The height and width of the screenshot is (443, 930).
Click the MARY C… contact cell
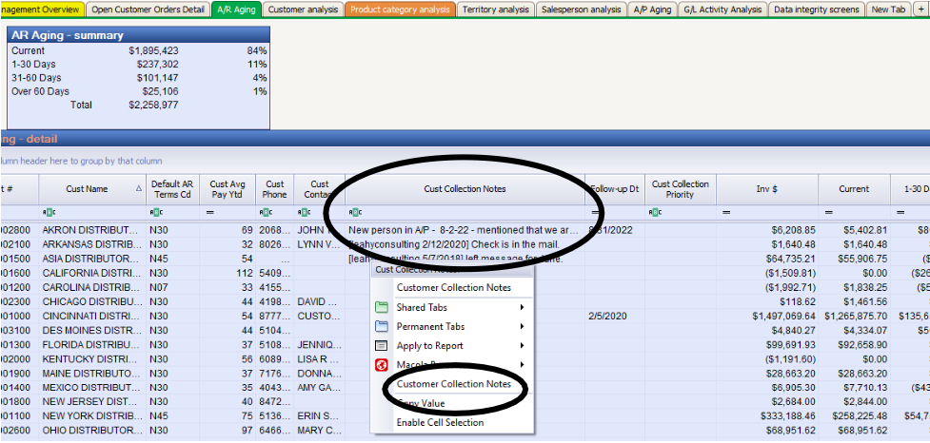click(x=319, y=431)
